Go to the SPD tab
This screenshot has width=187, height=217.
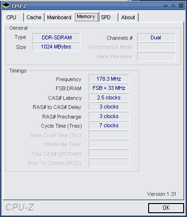point(108,17)
